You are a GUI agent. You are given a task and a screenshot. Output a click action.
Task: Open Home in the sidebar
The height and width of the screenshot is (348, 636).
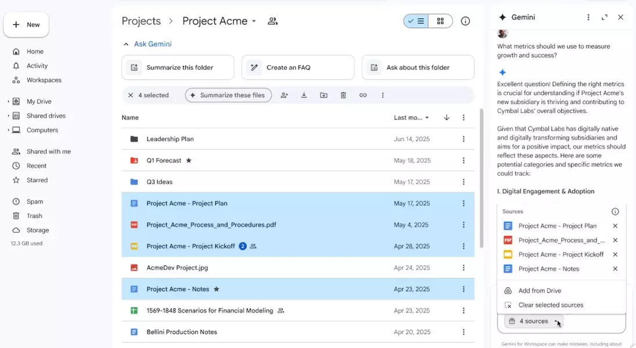point(35,52)
